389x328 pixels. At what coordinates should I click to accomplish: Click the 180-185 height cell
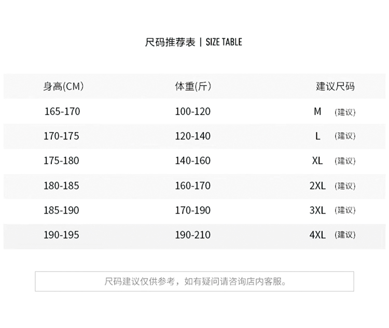[x=62, y=186]
